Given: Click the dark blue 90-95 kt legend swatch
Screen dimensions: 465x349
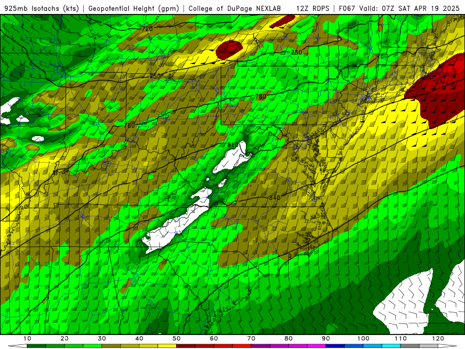Looking at the screenshot, I should (335, 346).
